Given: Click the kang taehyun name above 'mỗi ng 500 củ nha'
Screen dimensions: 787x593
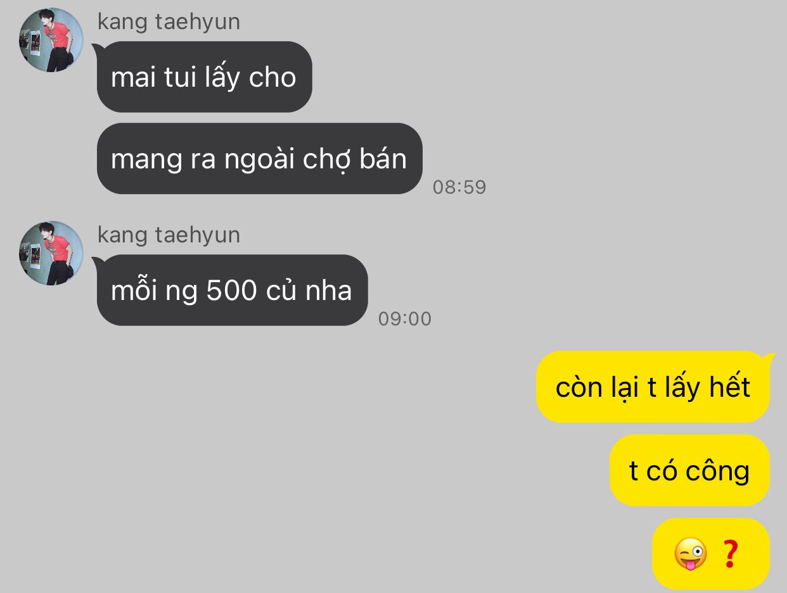Looking at the screenshot, I should [169, 235].
